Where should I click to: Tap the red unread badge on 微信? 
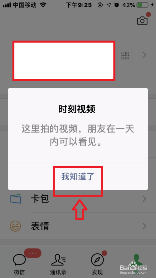(x=33, y=253)
